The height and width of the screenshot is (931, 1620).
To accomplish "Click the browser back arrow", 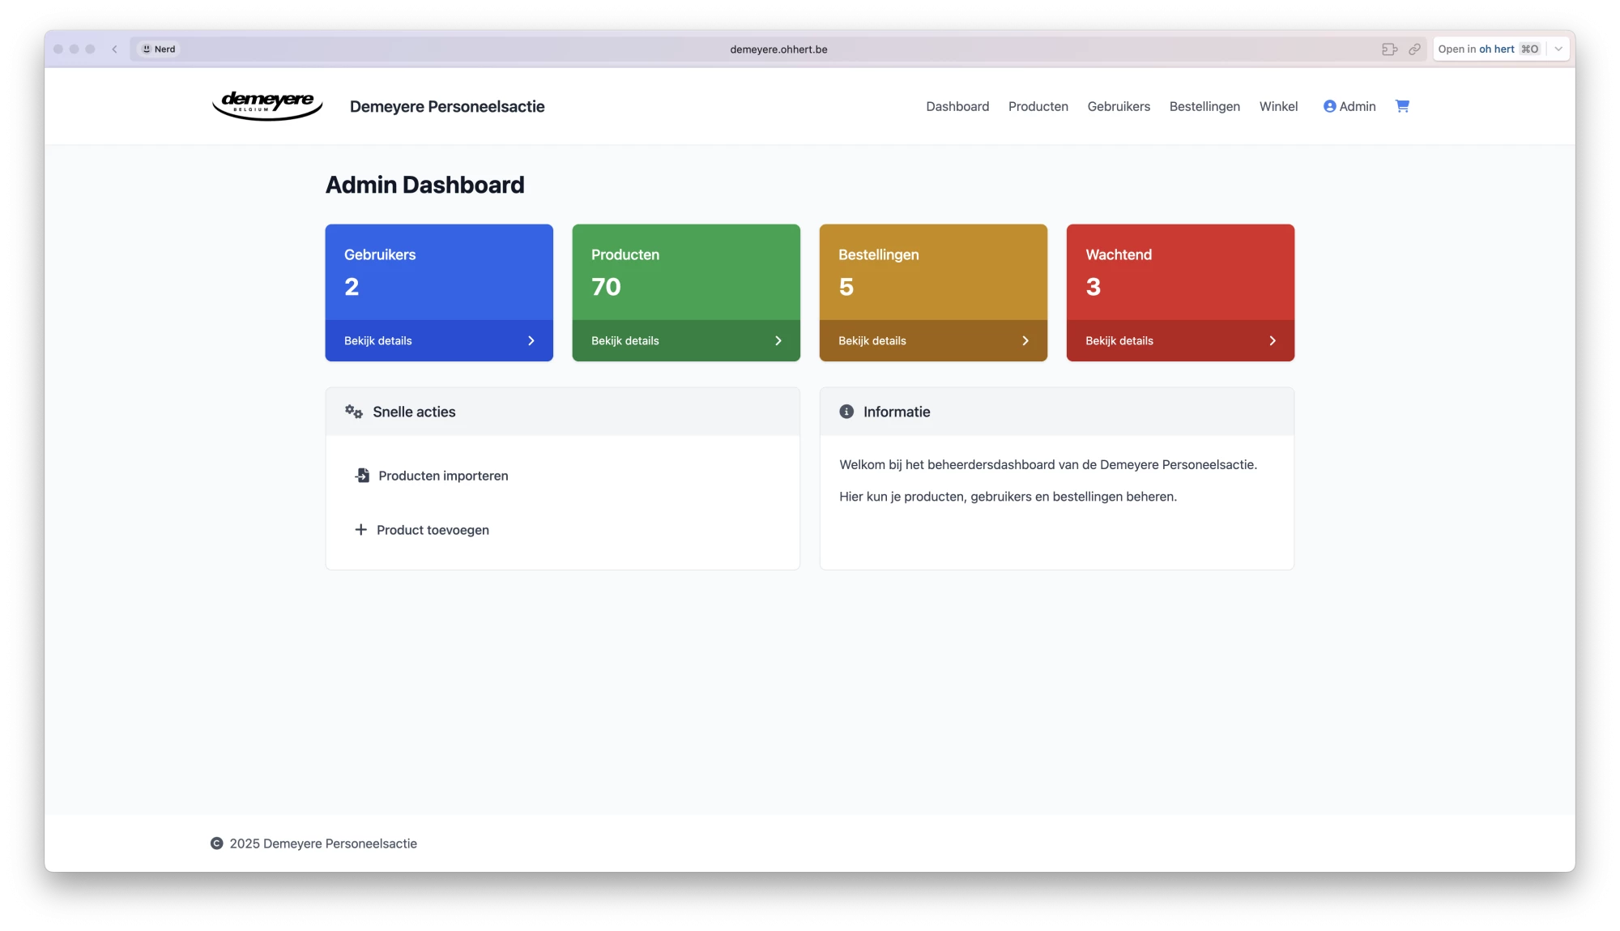I will click(115, 49).
